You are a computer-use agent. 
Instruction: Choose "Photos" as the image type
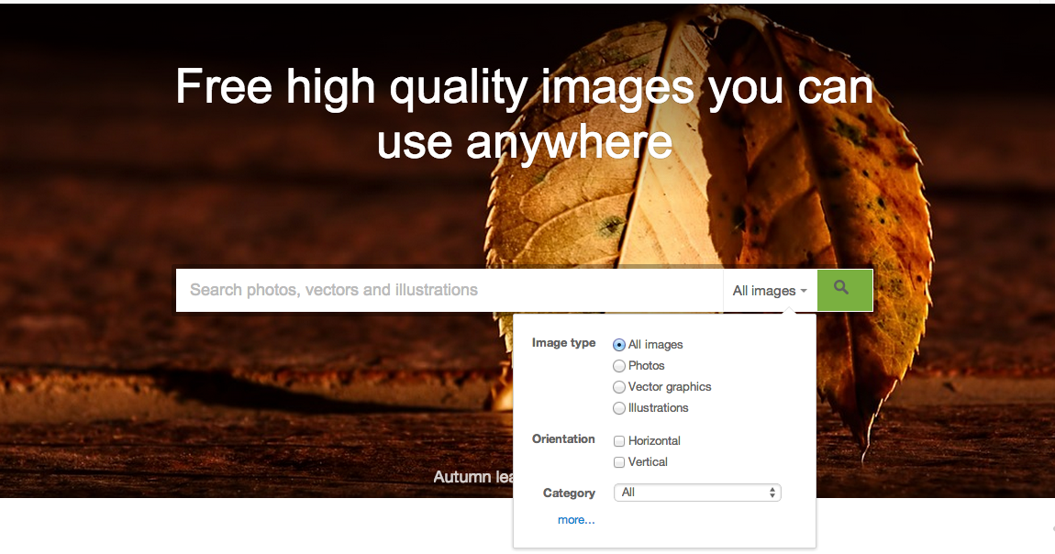click(619, 365)
